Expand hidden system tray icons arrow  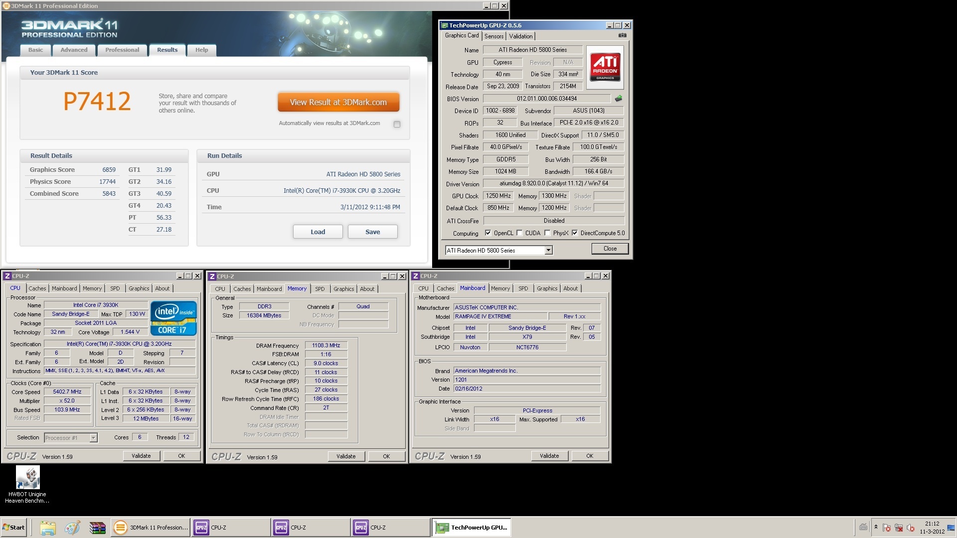point(876,527)
